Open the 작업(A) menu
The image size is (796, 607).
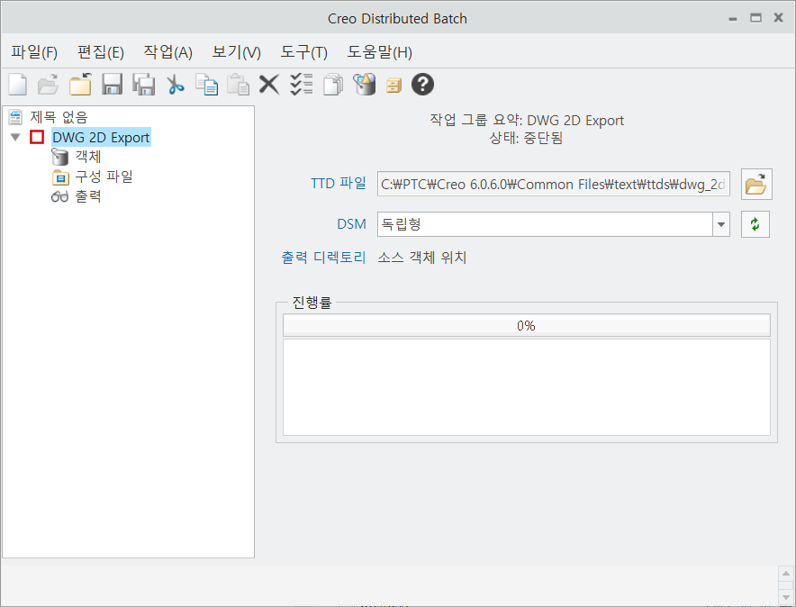click(168, 51)
